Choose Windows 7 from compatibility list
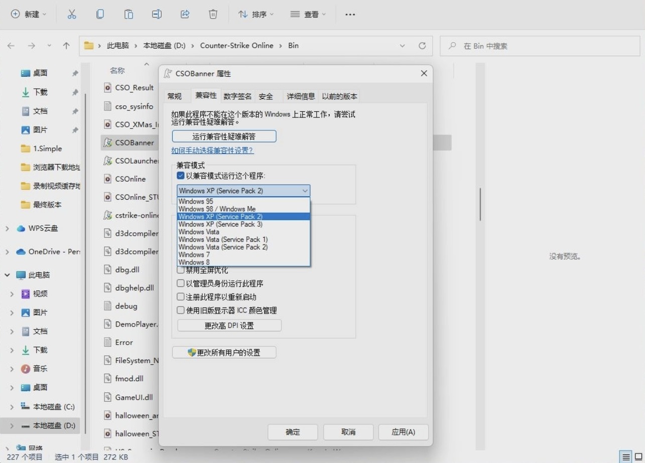The image size is (645, 463). [243, 254]
